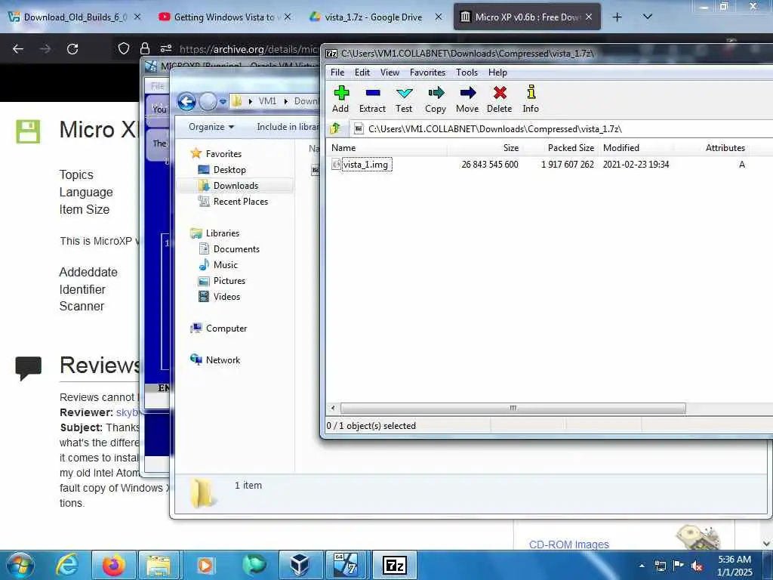773x580 pixels.
Task: Open Windows Explorer from taskbar
Action: click(160, 565)
